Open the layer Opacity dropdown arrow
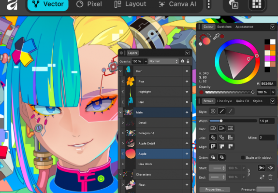This screenshot has height=193, width=278. [146, 61]
